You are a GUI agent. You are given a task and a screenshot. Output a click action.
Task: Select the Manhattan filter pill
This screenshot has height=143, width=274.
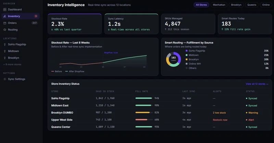pos(219,5)
